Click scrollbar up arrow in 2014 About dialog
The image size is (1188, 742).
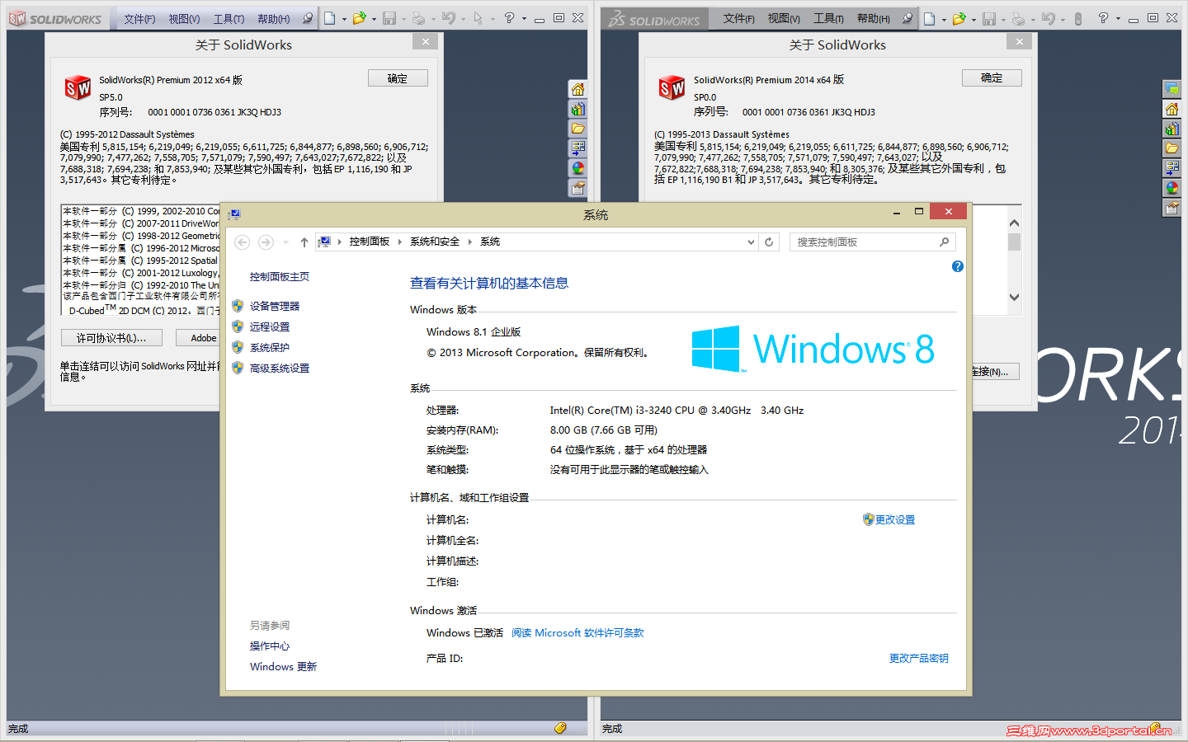coord(1015,223)
